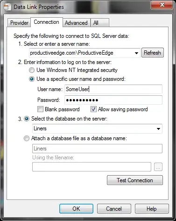Click the 'Specify the following to connect to SQL Server data' text
Screen dimensions: 176x221
click(x=71, y=36)
